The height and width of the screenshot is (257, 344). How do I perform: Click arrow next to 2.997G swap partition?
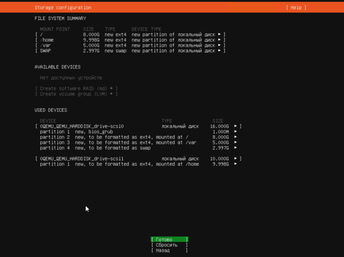point(236,148)
